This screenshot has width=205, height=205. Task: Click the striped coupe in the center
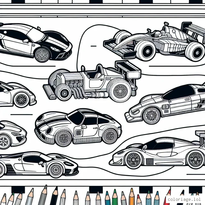(x=78, y=128)
